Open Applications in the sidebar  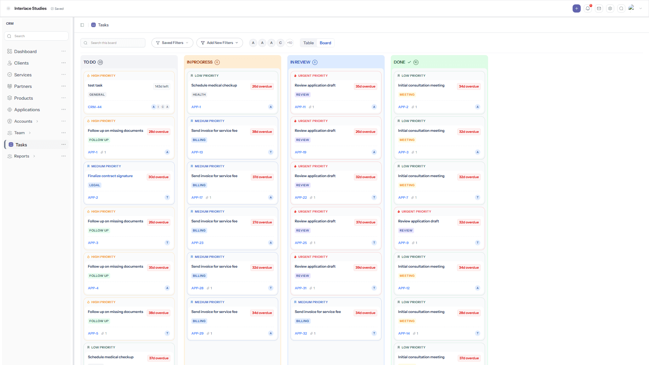pyautogui.click(x=27, y=110)
